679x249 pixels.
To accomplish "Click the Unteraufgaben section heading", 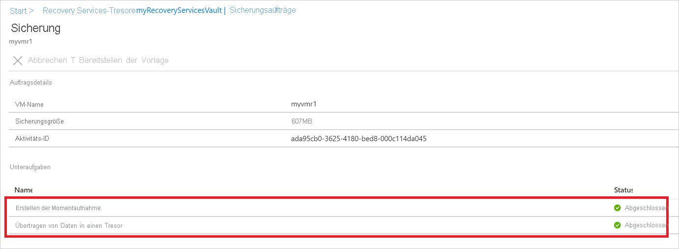I will point(30,167).
